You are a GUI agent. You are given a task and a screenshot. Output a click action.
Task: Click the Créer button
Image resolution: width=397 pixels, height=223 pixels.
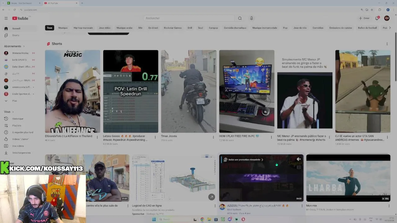[364, 18]
